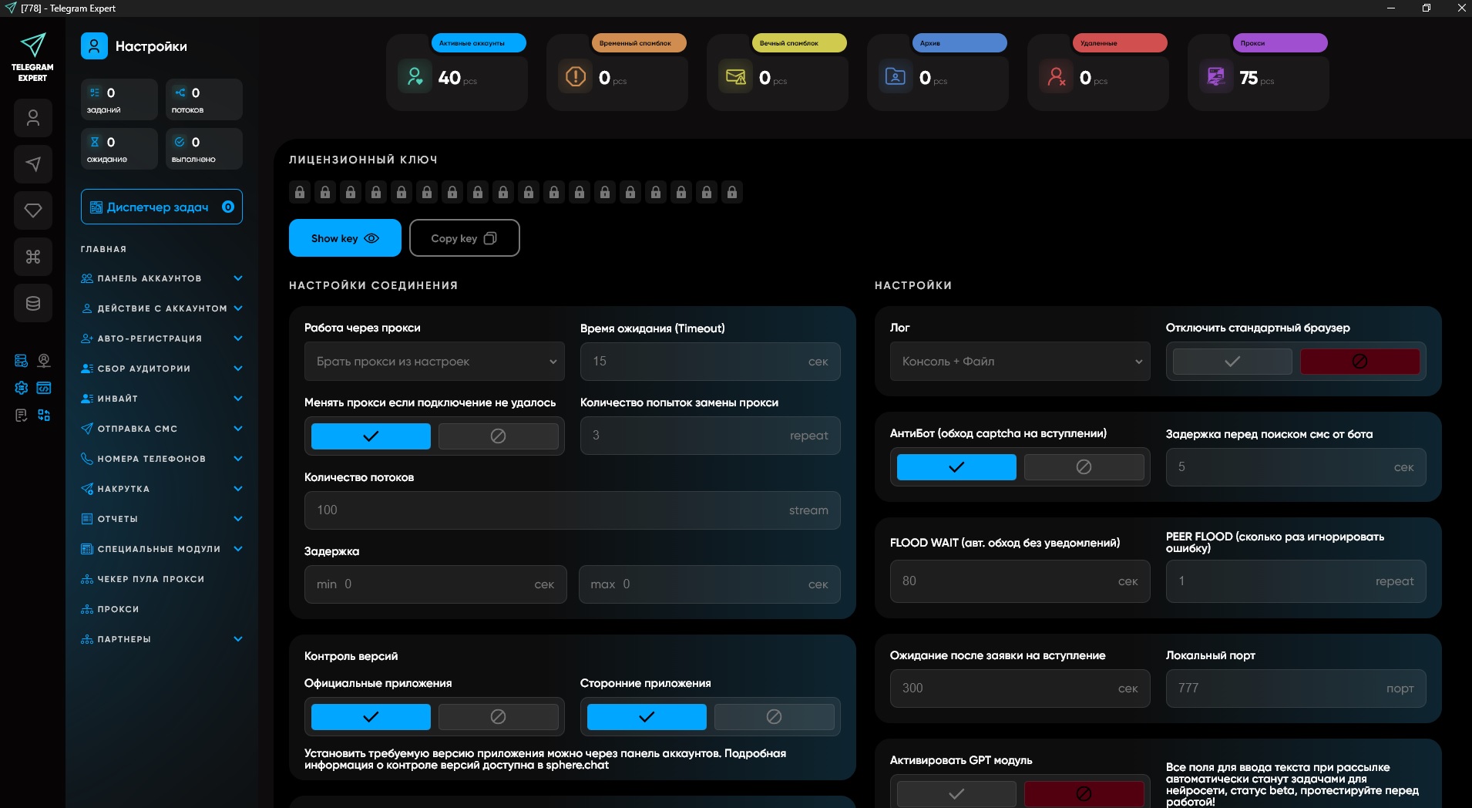Disable official apps version control
The image size is (1472, 808).
pos(499,717)
